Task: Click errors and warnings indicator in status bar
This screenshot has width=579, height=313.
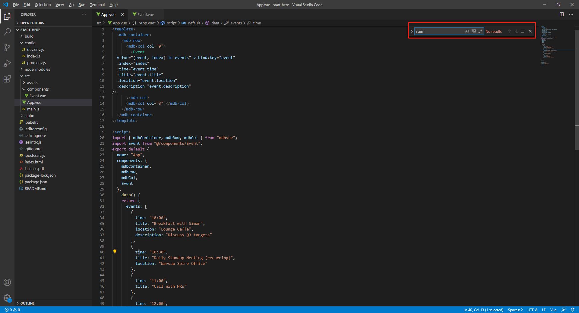Action: (x=12, y=310)
